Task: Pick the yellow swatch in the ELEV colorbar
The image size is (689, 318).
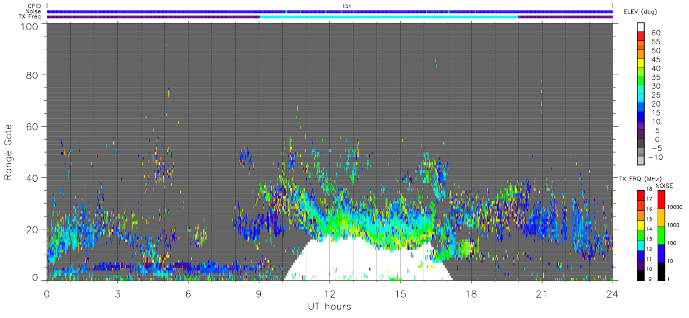Action: pyautogui.click(x=641, y=63)
